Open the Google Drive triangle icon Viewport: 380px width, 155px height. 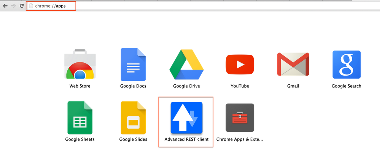[186, 64]
